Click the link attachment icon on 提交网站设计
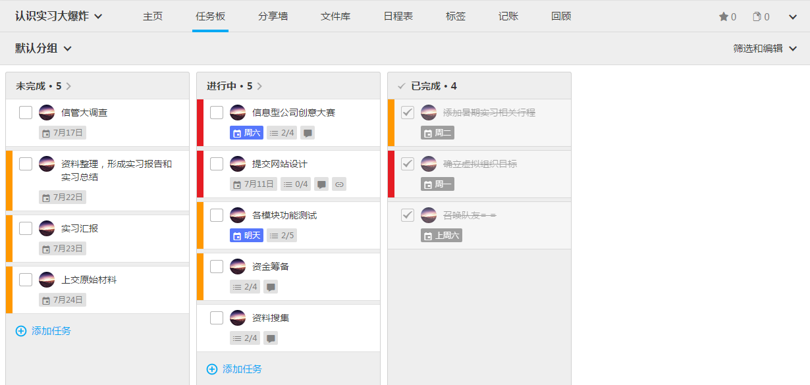The width and height of the screenshot is (810, 385). pyautogui.click(x=339, y=184)
